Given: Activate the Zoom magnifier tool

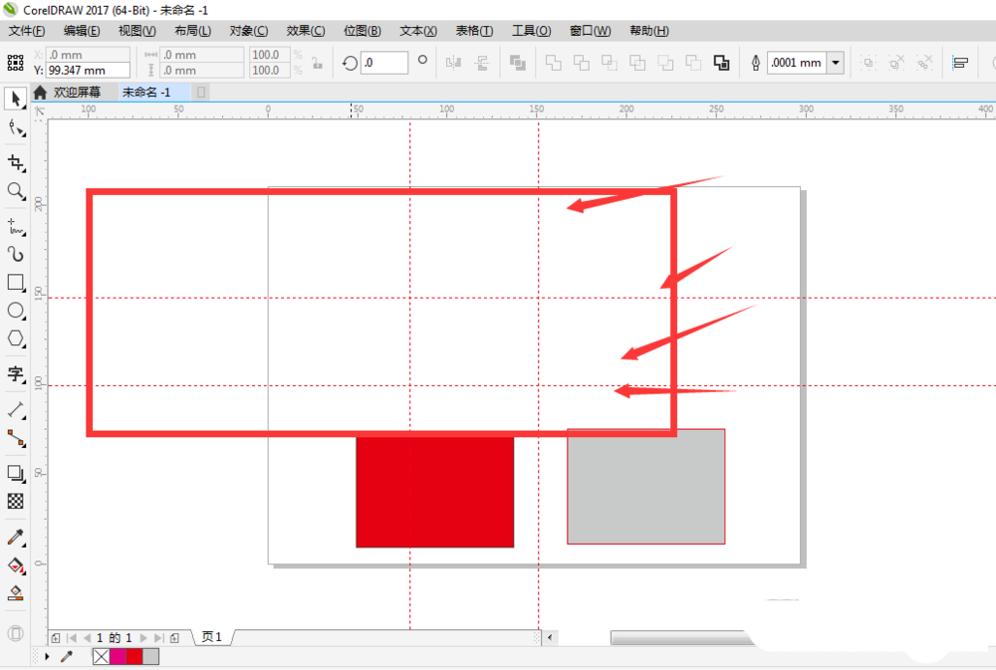Looking at the screenshot, I should (15, 191).
